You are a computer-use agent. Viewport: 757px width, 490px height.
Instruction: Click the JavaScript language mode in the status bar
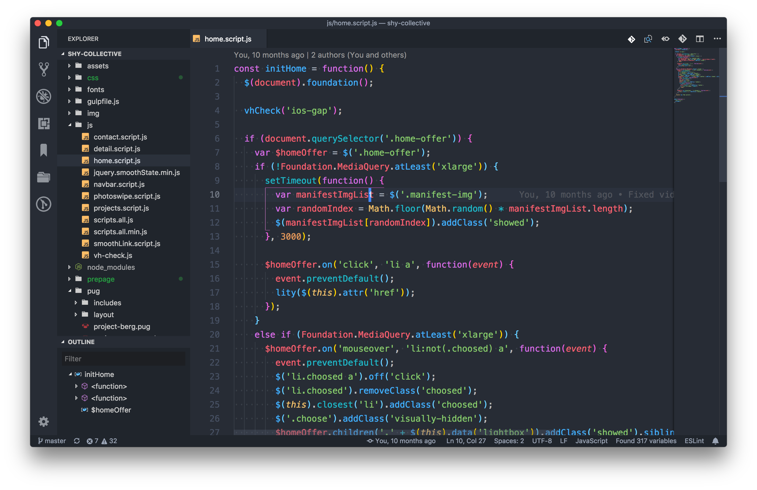(591, 441)
